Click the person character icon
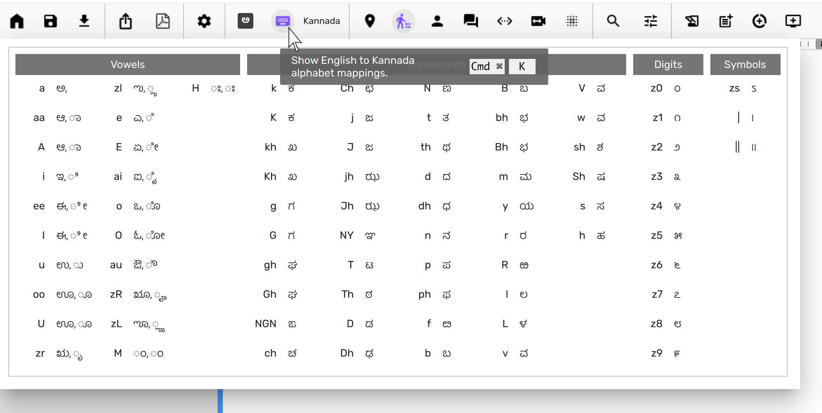The height and width of the screenshot is (413, 822). pyautogui.click(x=437, y=21)
